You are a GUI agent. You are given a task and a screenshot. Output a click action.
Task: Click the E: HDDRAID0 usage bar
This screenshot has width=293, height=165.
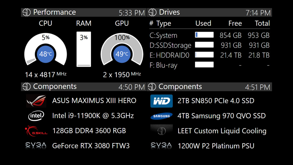[x=204, y=55]
